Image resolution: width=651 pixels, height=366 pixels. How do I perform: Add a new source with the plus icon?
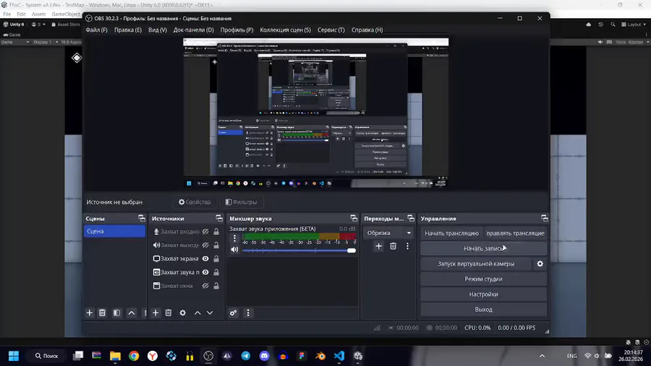(156, 313)
